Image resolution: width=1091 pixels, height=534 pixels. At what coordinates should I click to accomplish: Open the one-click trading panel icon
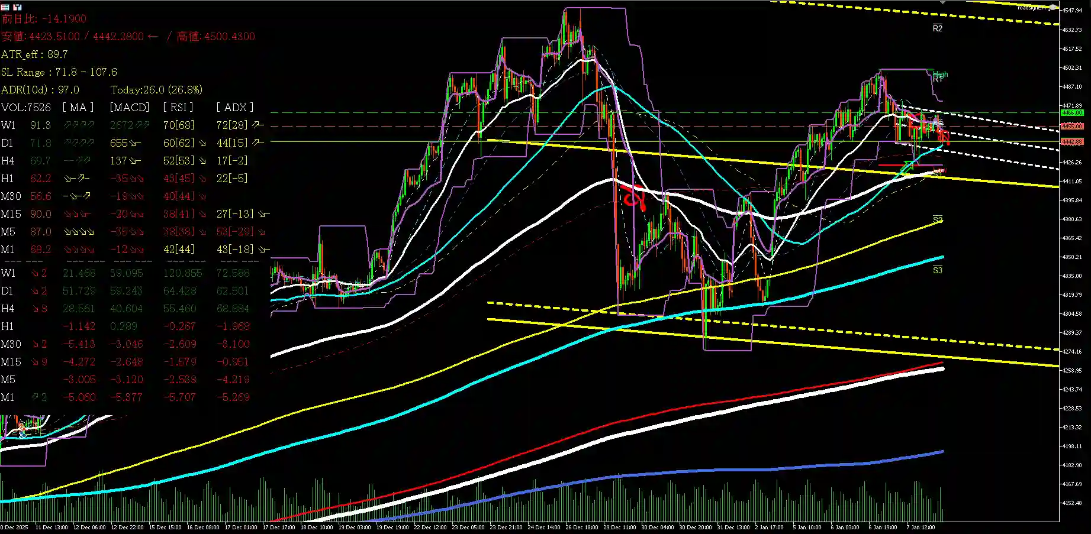(x=17, y=7)
